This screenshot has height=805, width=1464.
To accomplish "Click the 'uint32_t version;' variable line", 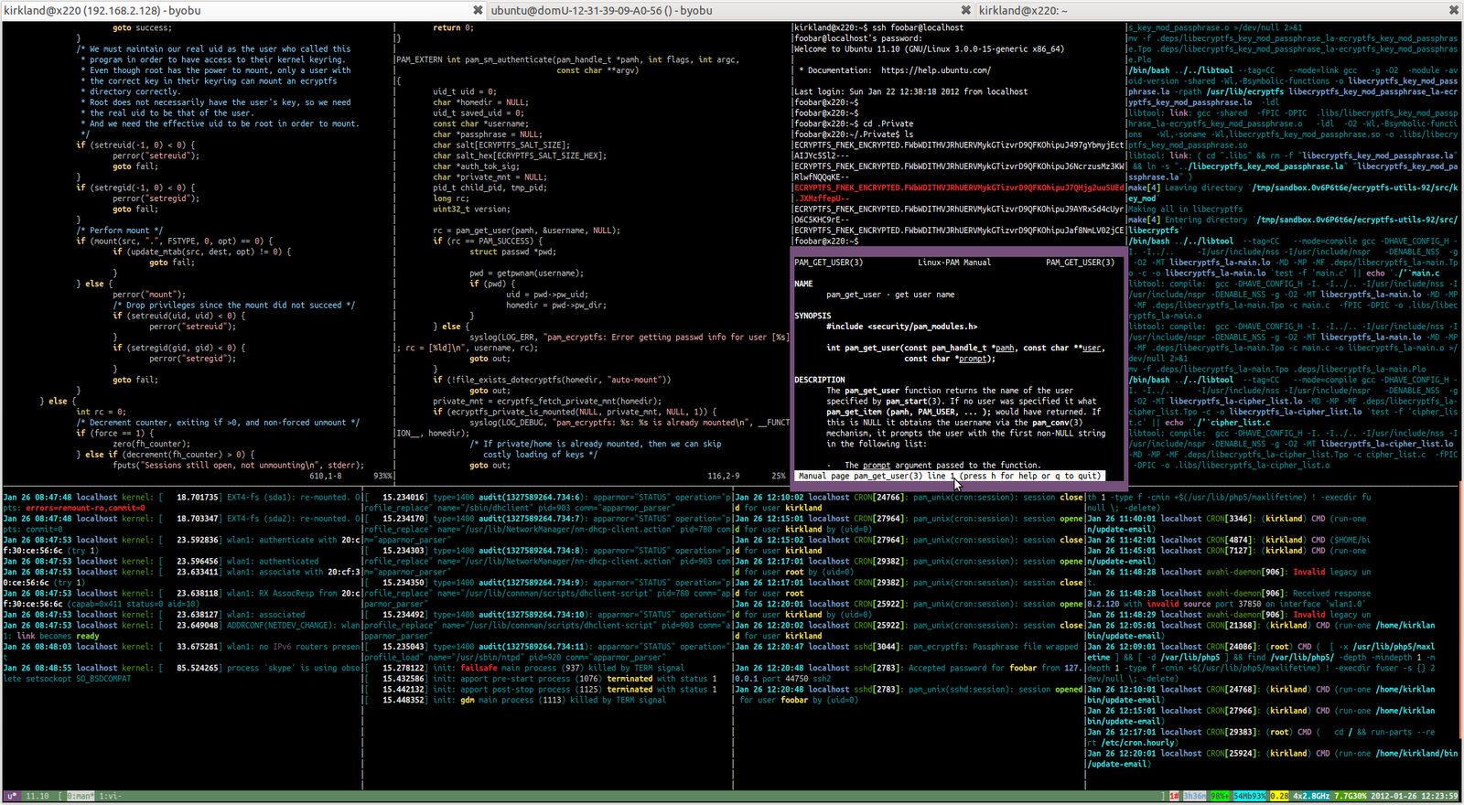I will point(471,209).
